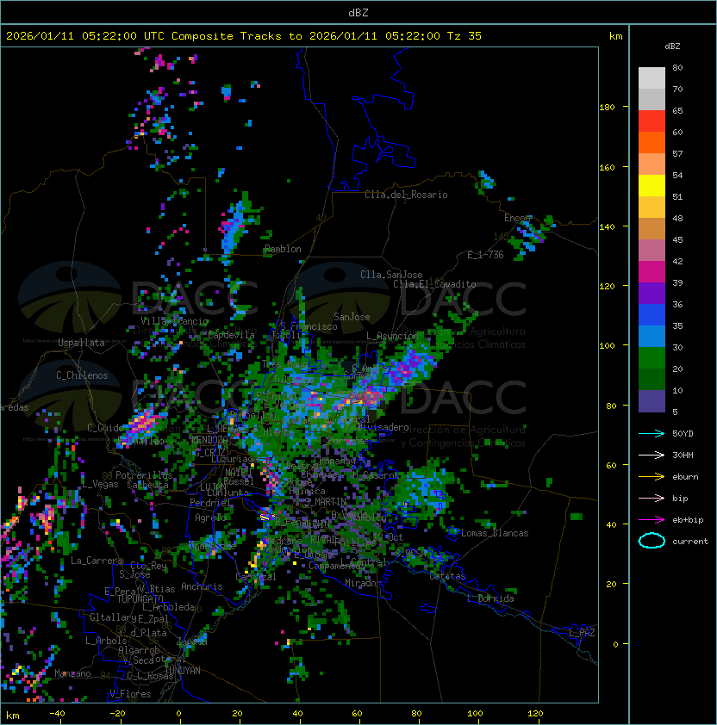This screenshot has width=717, height=725.
Task: Pick the green 20-30 dBZ color band
Action: pyautogui.click(x=652, y=358)
